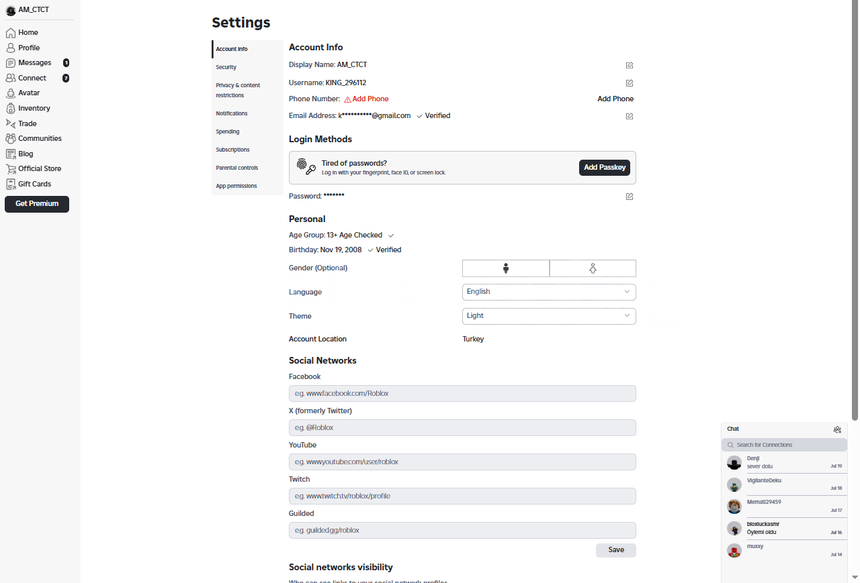860x583 pixels.
Task: Open the Parental controls settings tab
Action: [236, 168]
